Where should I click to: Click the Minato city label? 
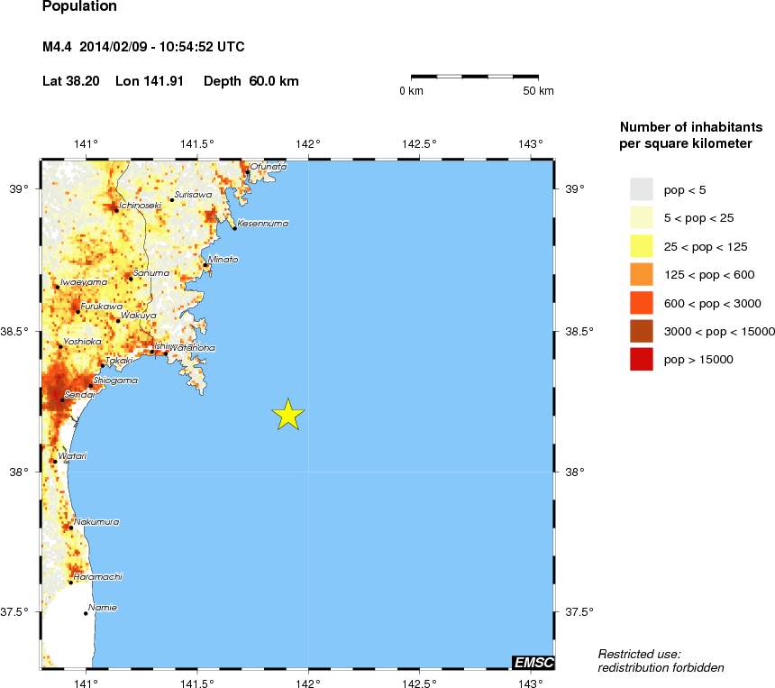pos(223,259)
